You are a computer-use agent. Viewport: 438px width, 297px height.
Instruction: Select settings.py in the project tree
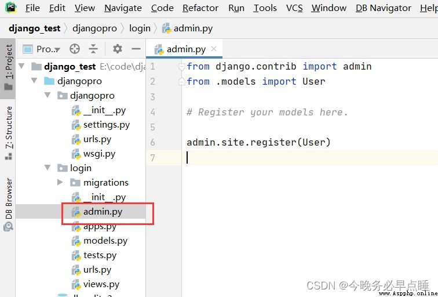[x=81, y=125]
